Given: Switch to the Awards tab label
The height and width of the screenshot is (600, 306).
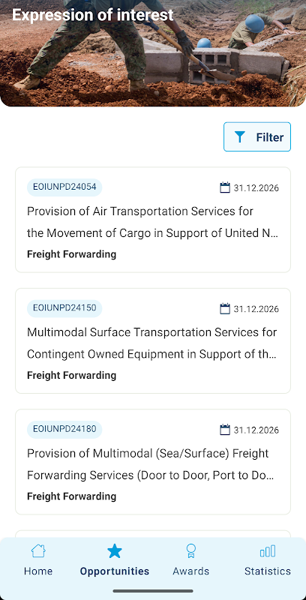Looking at the screenshot, I should click(x=190, y=571).
